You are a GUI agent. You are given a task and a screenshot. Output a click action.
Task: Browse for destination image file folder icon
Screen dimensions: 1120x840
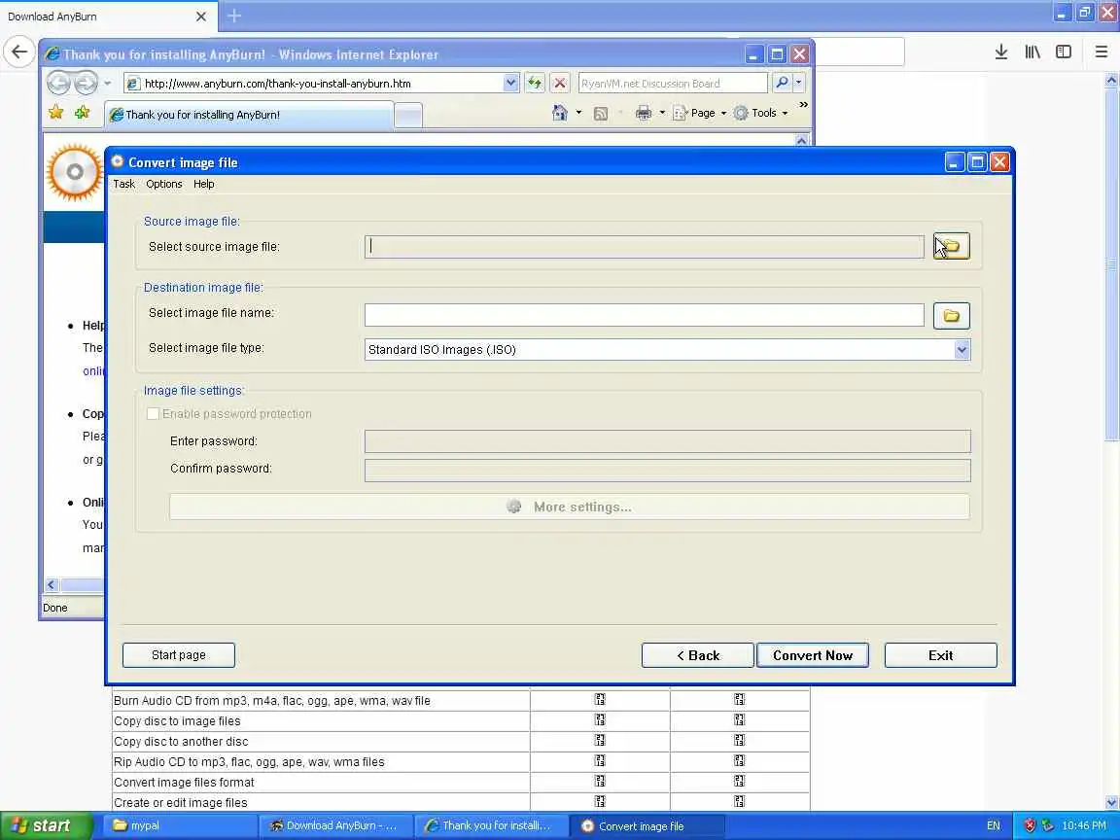pyautogui.click(x=952, y=316)
